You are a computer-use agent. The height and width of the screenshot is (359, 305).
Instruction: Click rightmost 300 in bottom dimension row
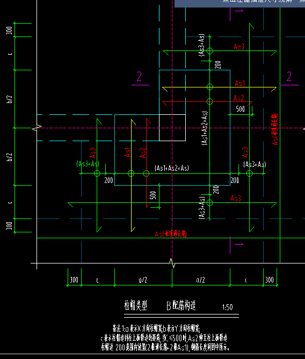point(270,280)
